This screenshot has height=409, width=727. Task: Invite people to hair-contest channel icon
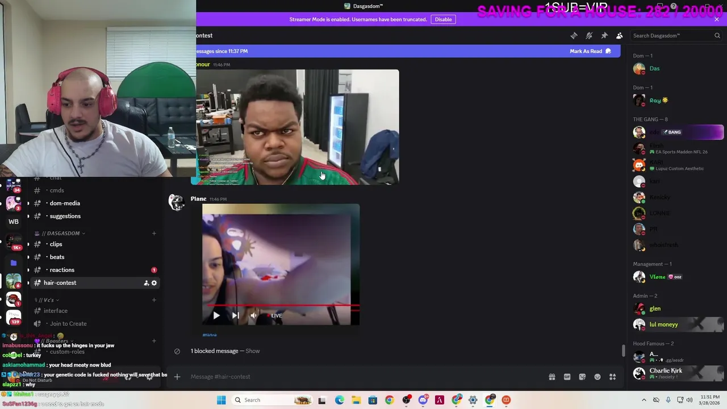146,283
